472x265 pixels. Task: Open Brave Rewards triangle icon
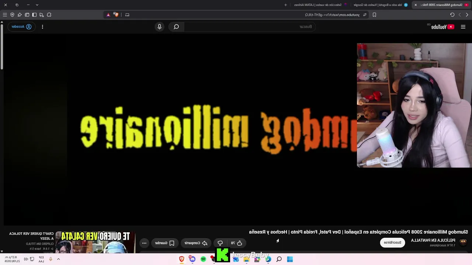108,15
